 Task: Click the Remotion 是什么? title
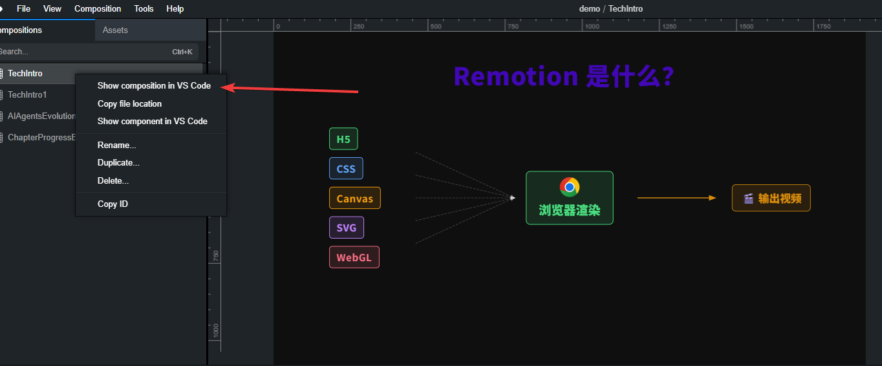pos(564,76)
